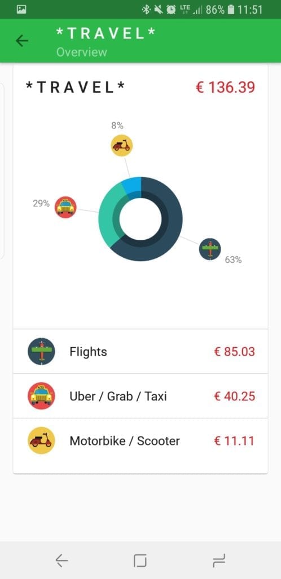Tap the back arrow in the header

(x=22, y=41)
